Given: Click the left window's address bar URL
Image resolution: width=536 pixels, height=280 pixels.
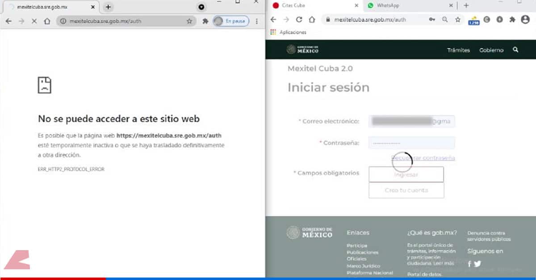Looking at the screenshot, I should (105, 21).
